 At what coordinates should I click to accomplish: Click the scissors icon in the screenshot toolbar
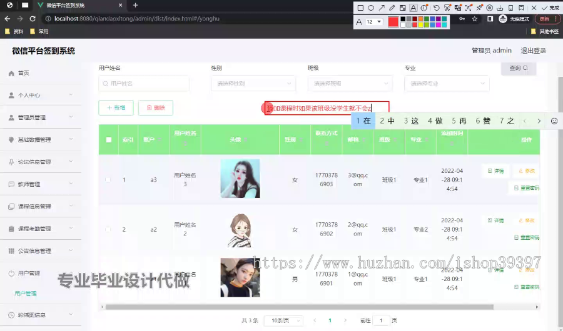coord(447,7)
